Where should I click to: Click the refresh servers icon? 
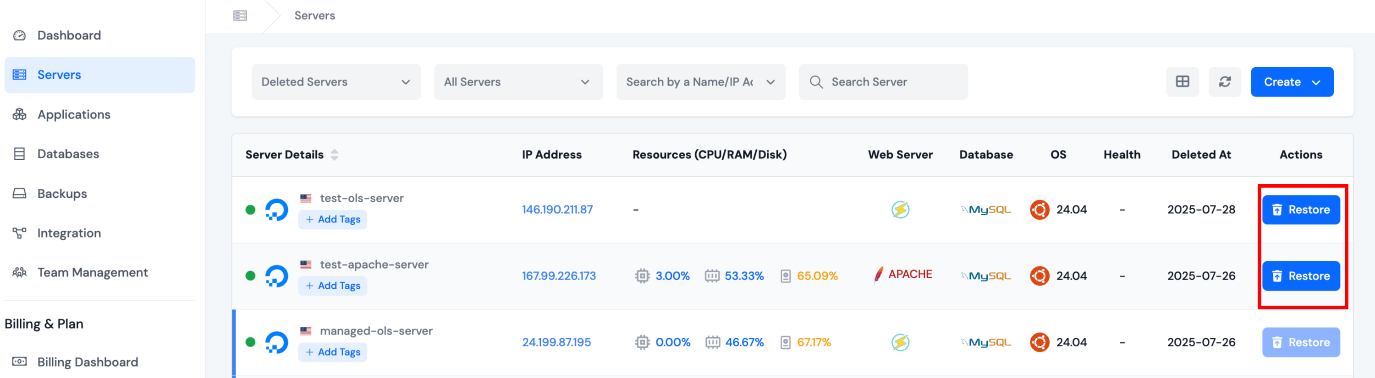(x=1225, y=81)
